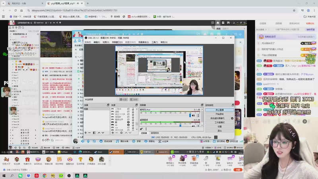Click 启动虚拟摄像机 button
The image size is (318, 179).
point(217,118)
